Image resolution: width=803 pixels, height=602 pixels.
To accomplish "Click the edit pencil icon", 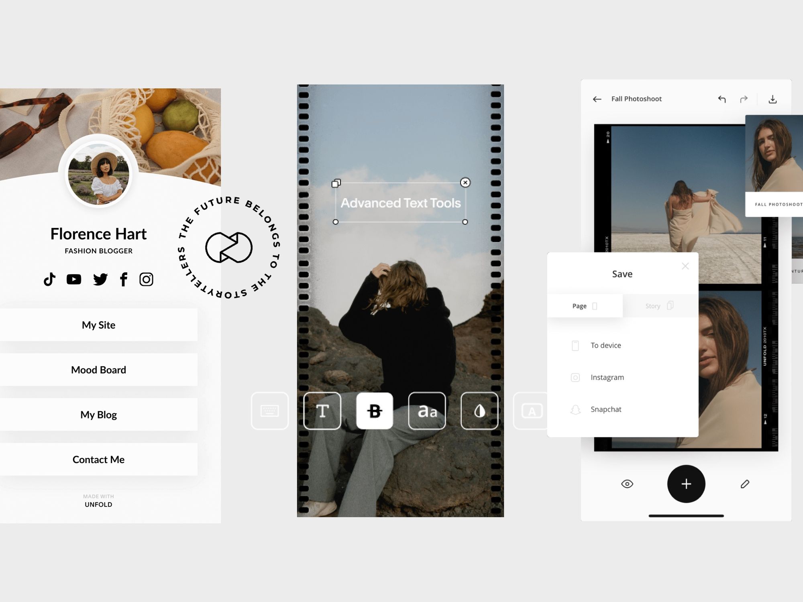I will pyautogui.click(x=745, y=483).
